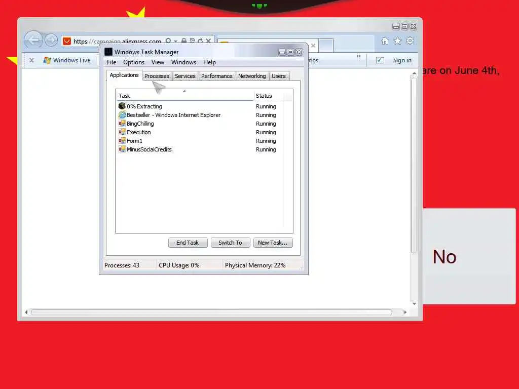519x389 pixels.
Task: Click the No button on the right
Action: 469,256
